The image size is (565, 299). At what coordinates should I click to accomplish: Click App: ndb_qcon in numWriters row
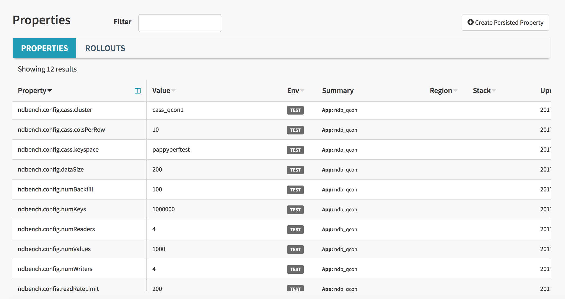click(339, 269)
